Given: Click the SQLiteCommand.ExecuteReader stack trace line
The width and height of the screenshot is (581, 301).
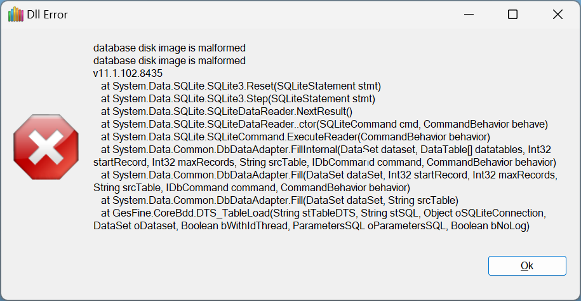Looking at the screenshot, I should pyautogui.click(x=300, y=137).
